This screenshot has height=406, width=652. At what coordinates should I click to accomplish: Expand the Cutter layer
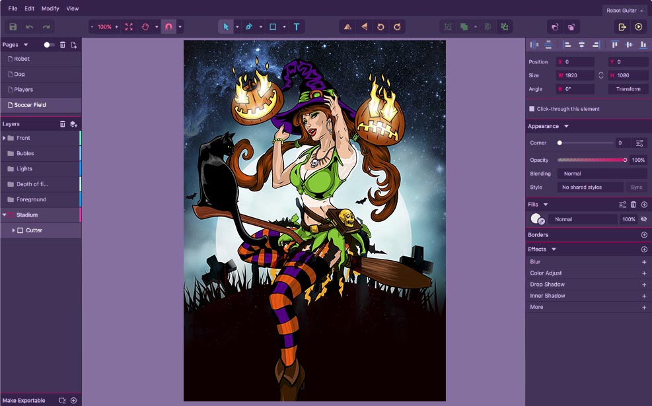(x=13, y=230)
